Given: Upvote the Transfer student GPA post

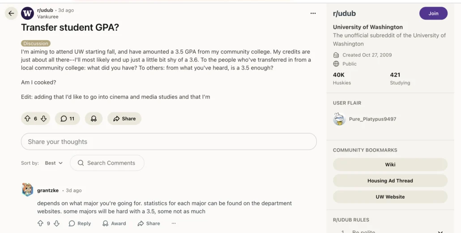Looking at the screenshot, I should click(x=27, y=119).
